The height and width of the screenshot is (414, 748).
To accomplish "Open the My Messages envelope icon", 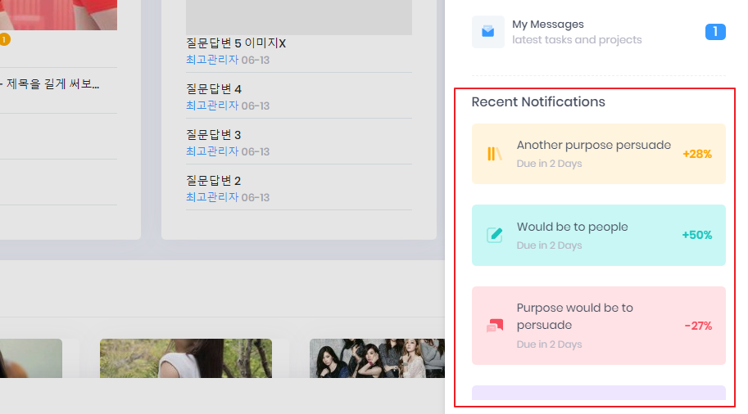I will tap(488, 32).
